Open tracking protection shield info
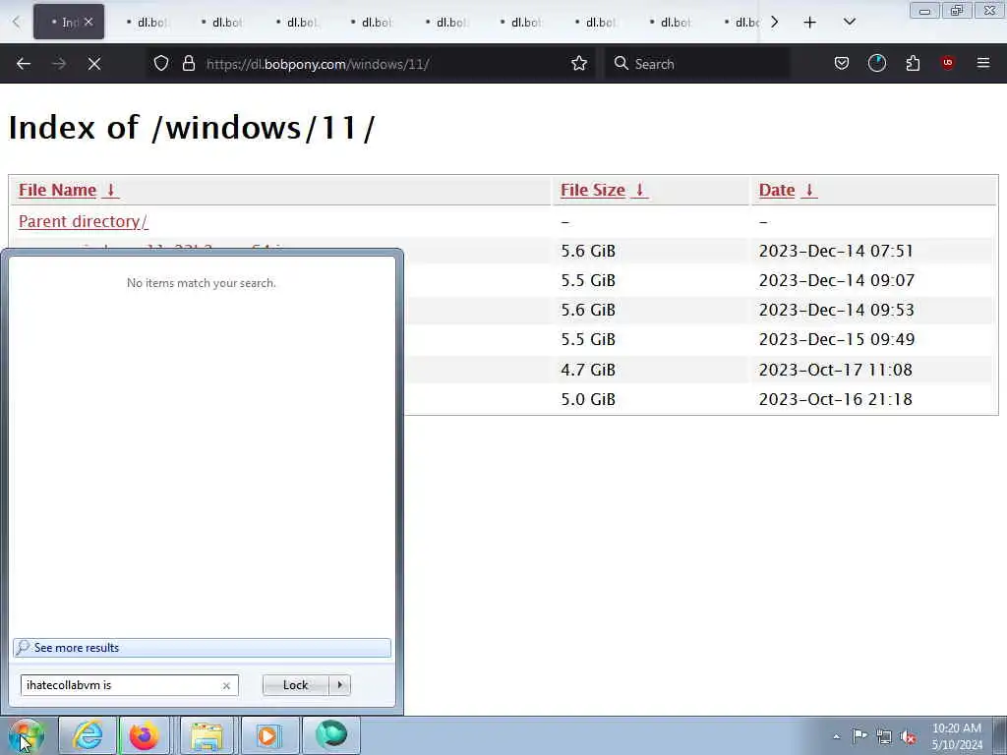The width and height of the screenshot is (1007, 755). pyautogui.click(x=161, y=63)
